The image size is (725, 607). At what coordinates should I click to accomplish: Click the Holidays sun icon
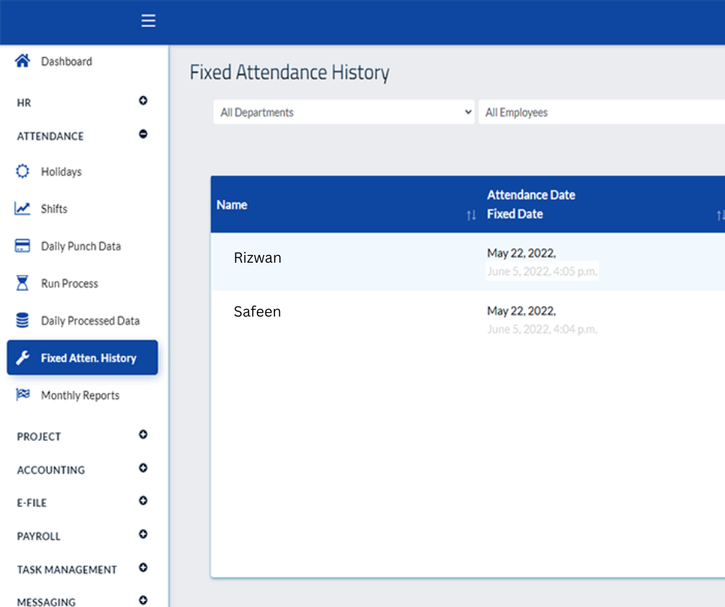pos(22,171)
